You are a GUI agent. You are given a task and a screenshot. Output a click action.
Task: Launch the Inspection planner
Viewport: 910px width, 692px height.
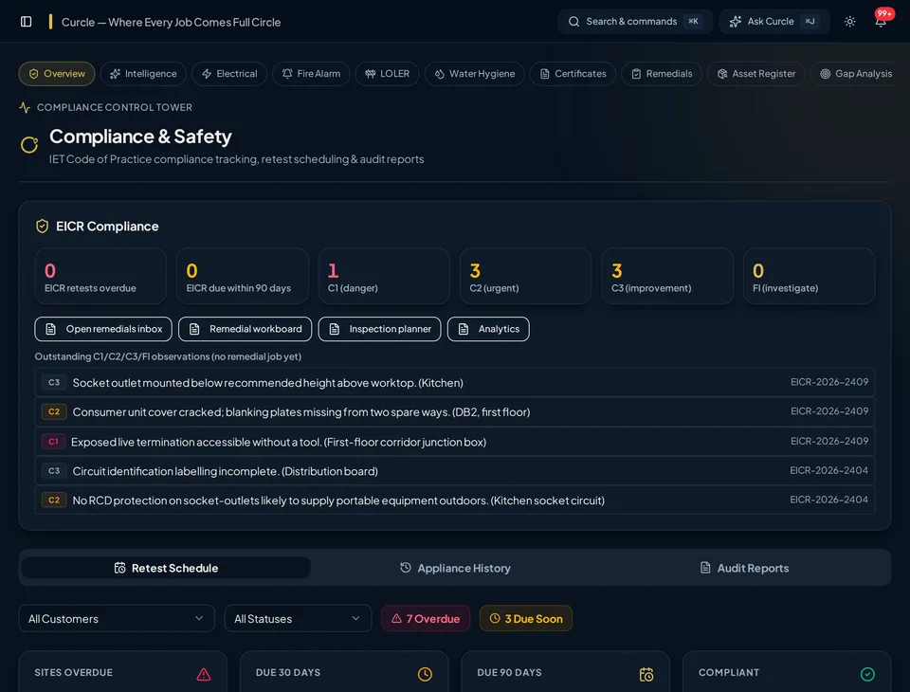click(379, 329)
